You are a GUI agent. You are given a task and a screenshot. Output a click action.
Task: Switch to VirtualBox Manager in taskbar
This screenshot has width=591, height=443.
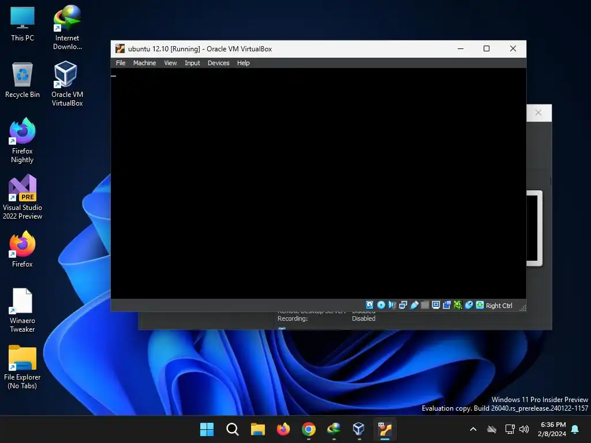pos(359,429)
